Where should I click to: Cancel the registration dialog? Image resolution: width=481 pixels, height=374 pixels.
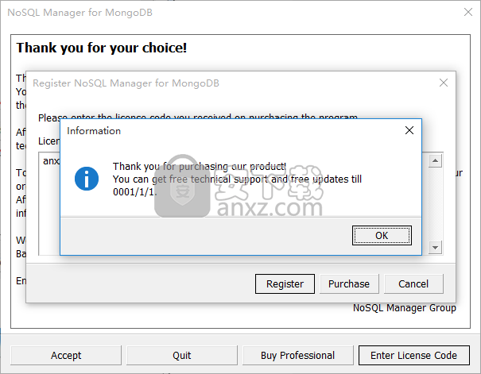pyautogui.click(x=413, y=284)
